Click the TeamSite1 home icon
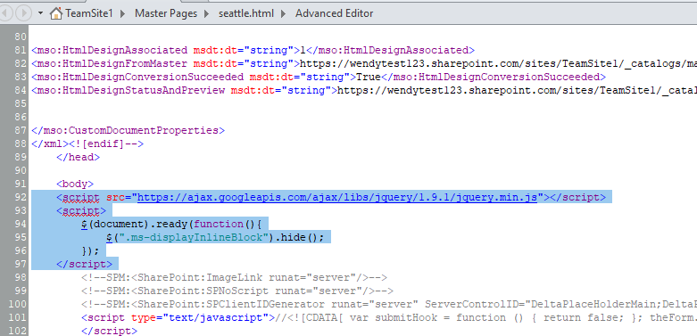The height and width of the screenshot is (336, 697). pyautogui.click(x=56, y=13)
